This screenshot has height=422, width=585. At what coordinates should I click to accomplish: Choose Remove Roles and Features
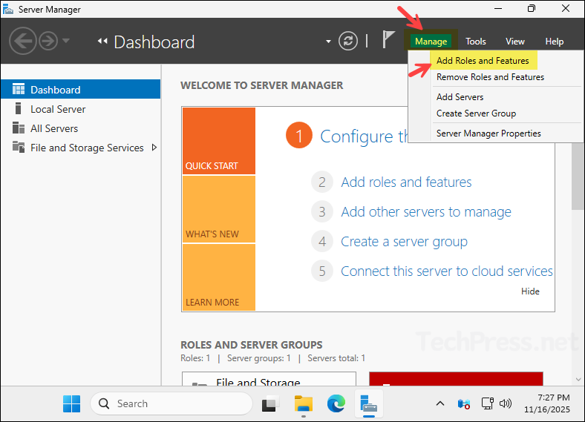490,77
